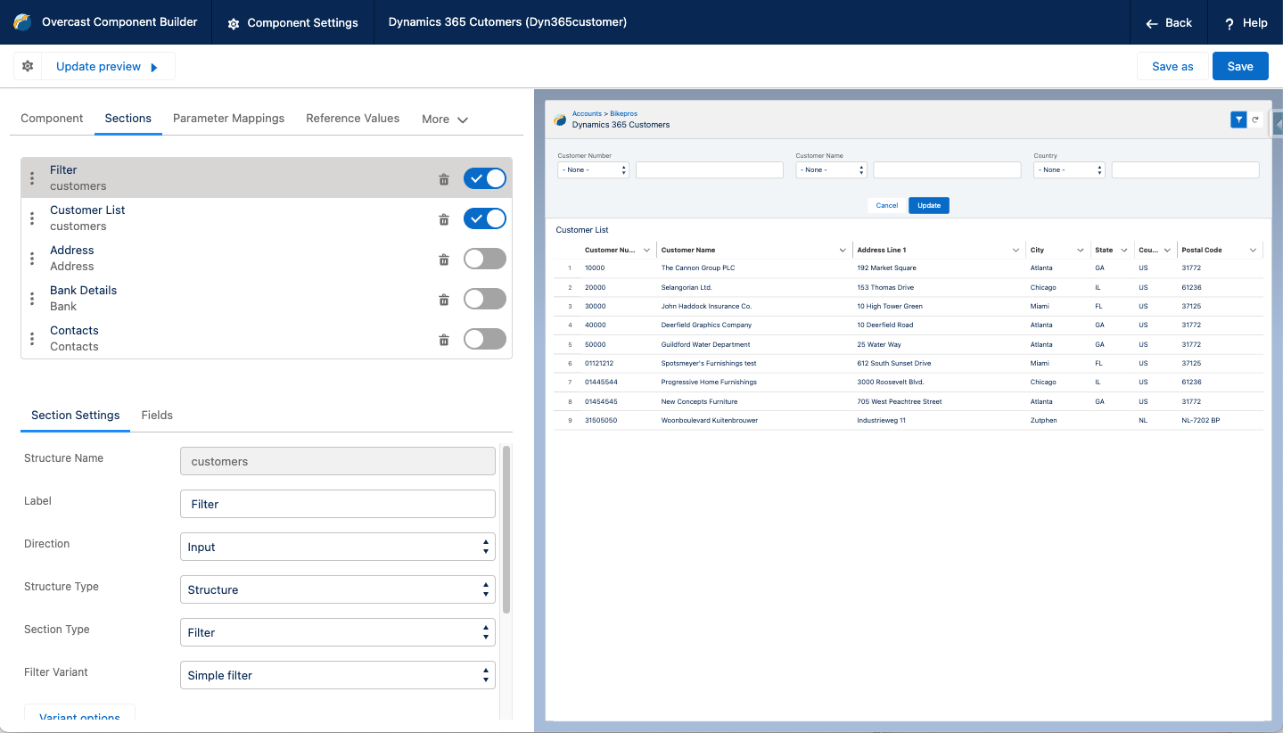
Task: Click the Update preview button
Action: point(108,66)
